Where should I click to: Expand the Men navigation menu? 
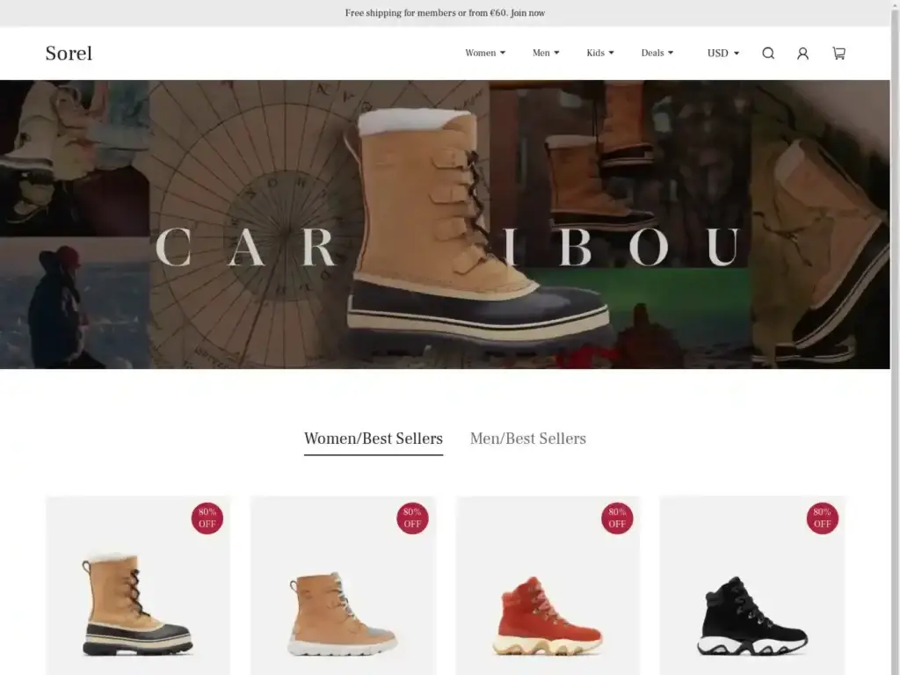click(x=545, y=53)
